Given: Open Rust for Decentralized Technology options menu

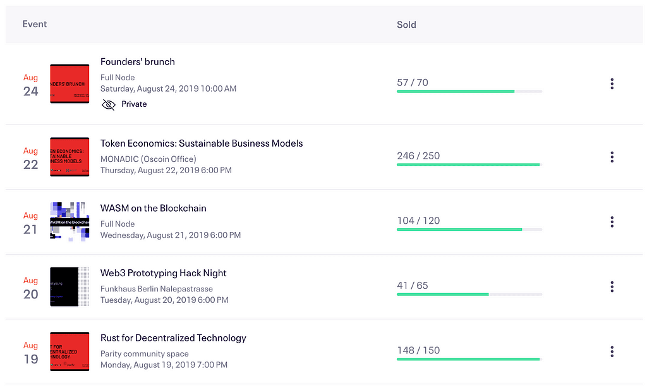Looking at the screenshot, I should (x=612, y=351).
